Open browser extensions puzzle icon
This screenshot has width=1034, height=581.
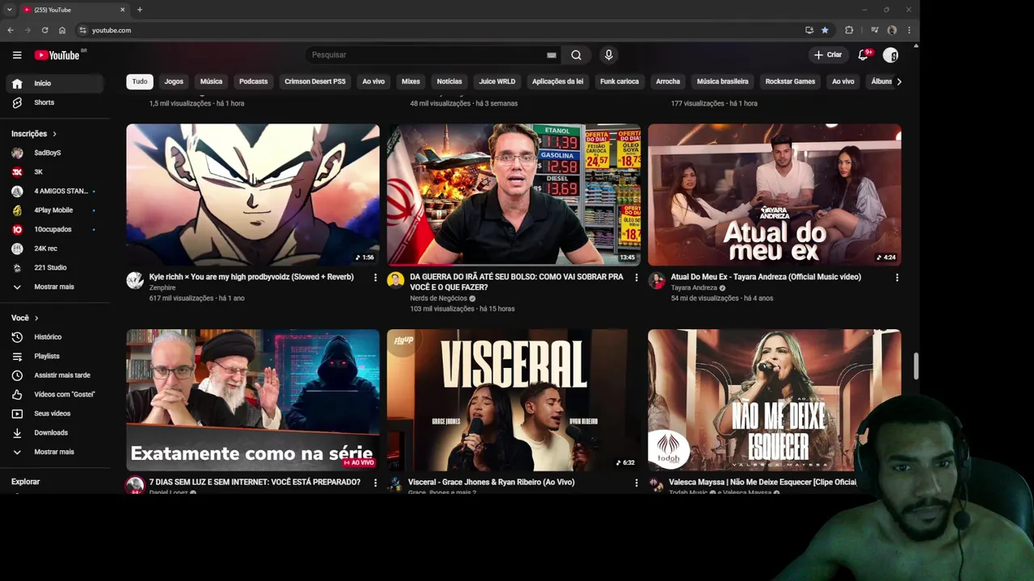point(849,30)
